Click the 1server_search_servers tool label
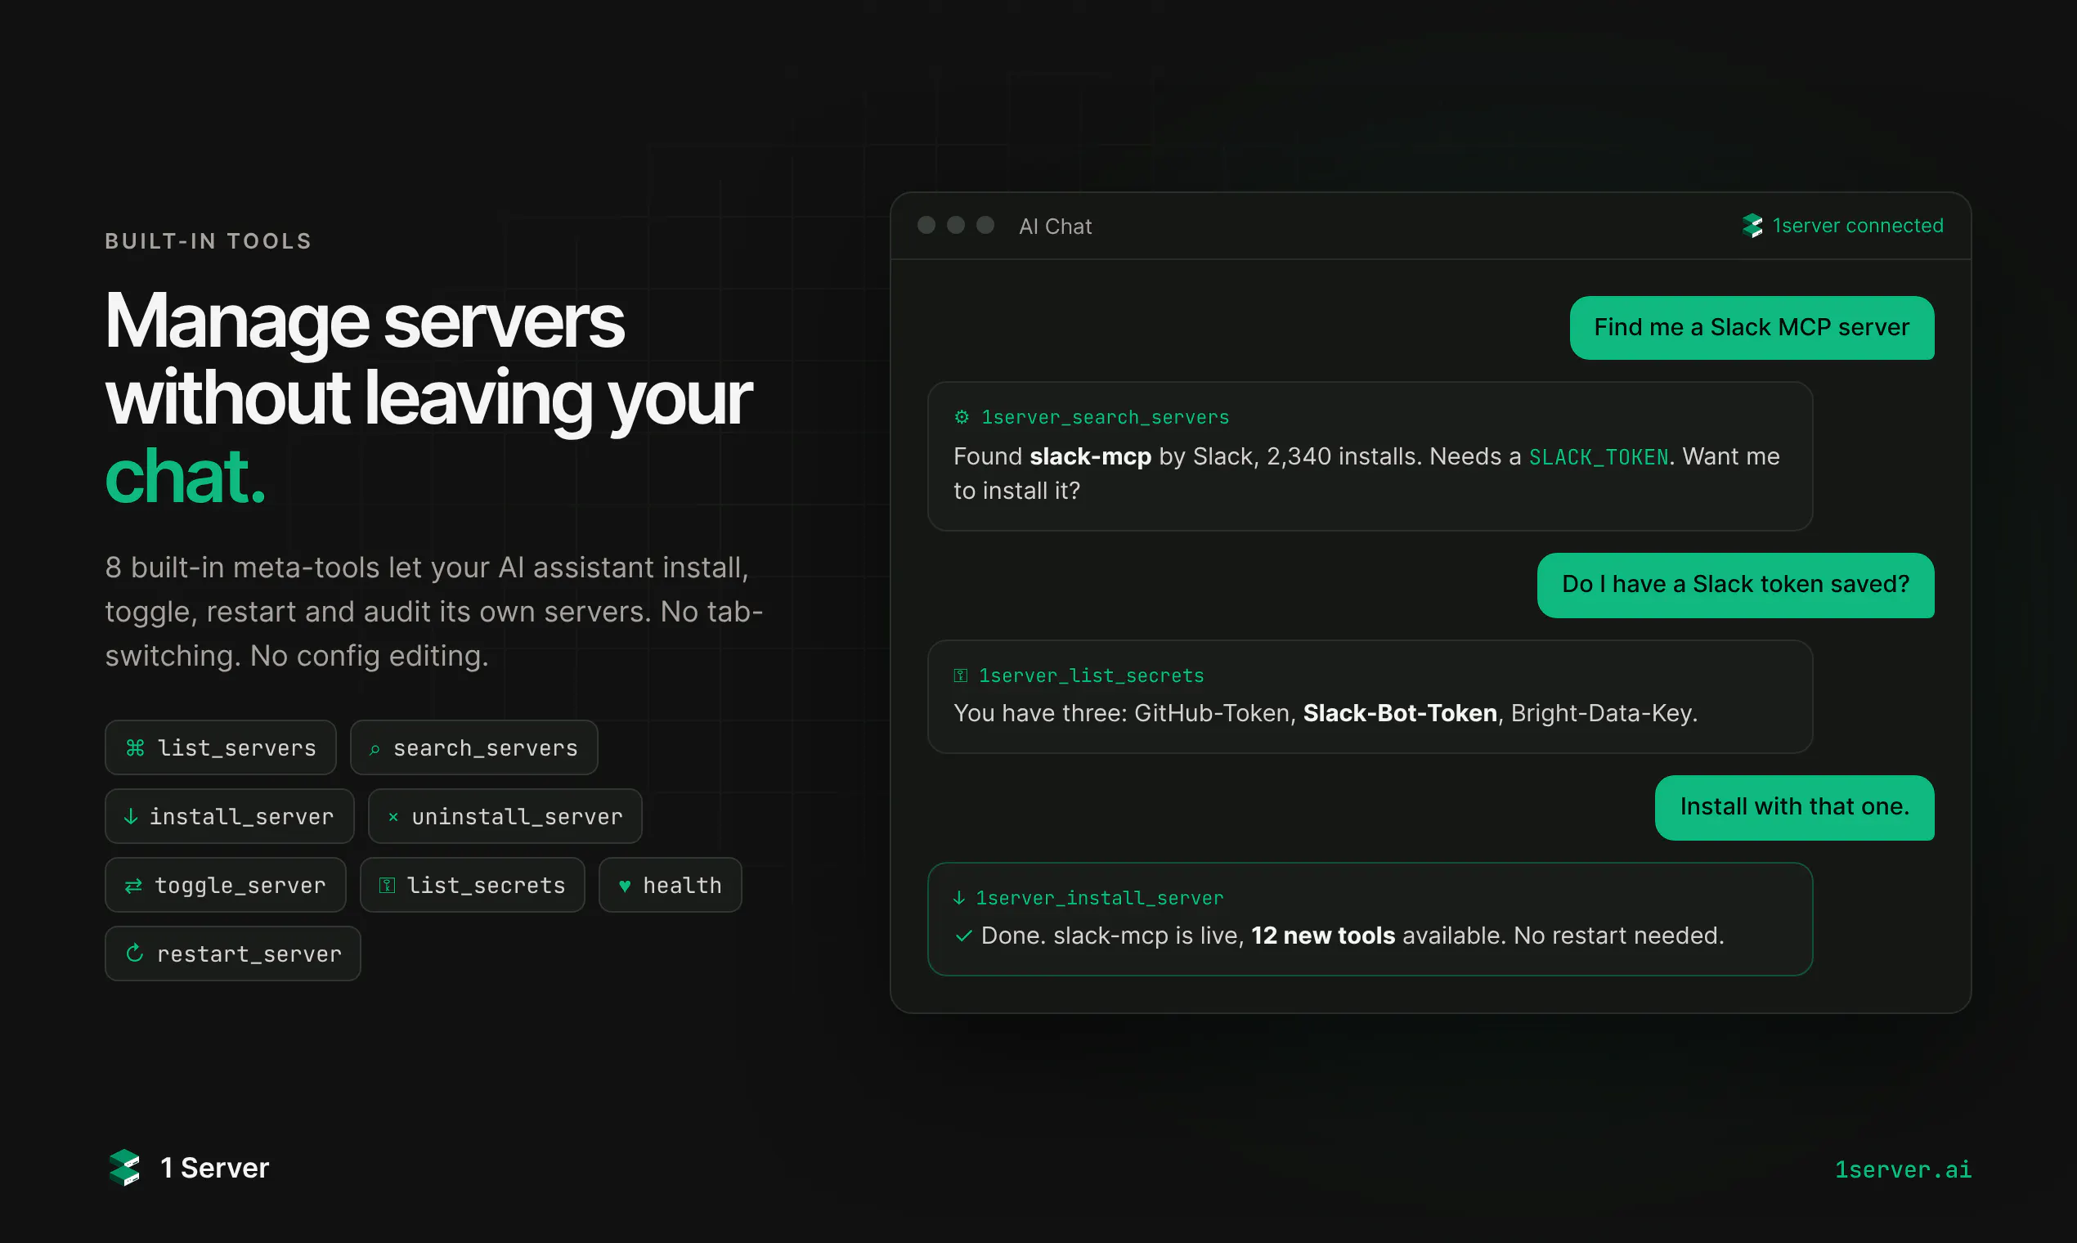Viewport: 2077px width, 1243px height. [x=1105, y=417]
